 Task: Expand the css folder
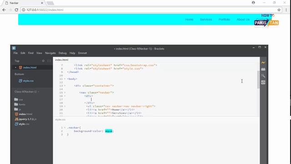coord(19,99)
